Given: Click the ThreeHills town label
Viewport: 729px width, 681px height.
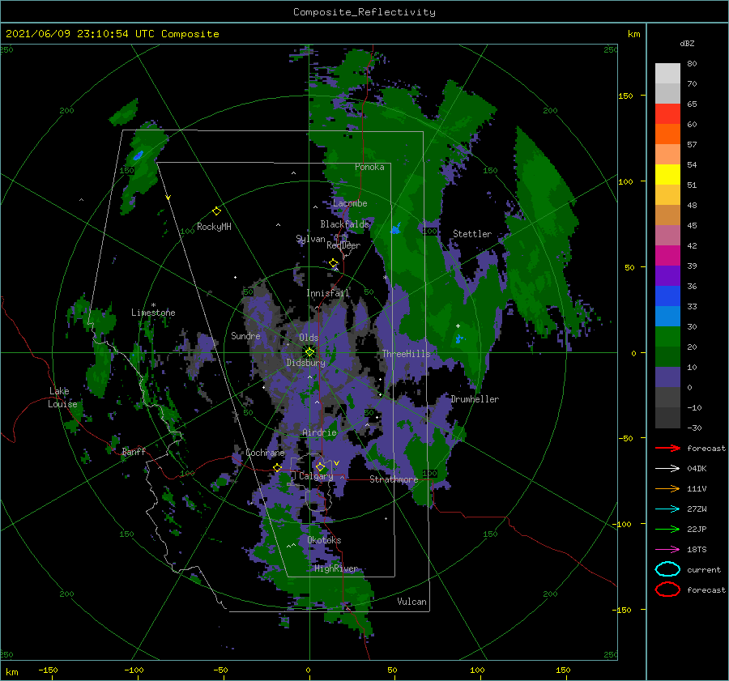Looking at the screenshot, I should point(406,354).
